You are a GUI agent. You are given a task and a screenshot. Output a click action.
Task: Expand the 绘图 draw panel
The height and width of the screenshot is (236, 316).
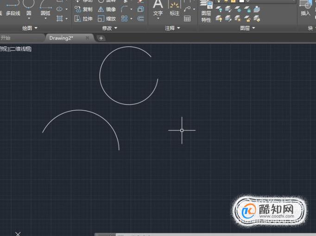pyautogui.click(x=30, y=28)
